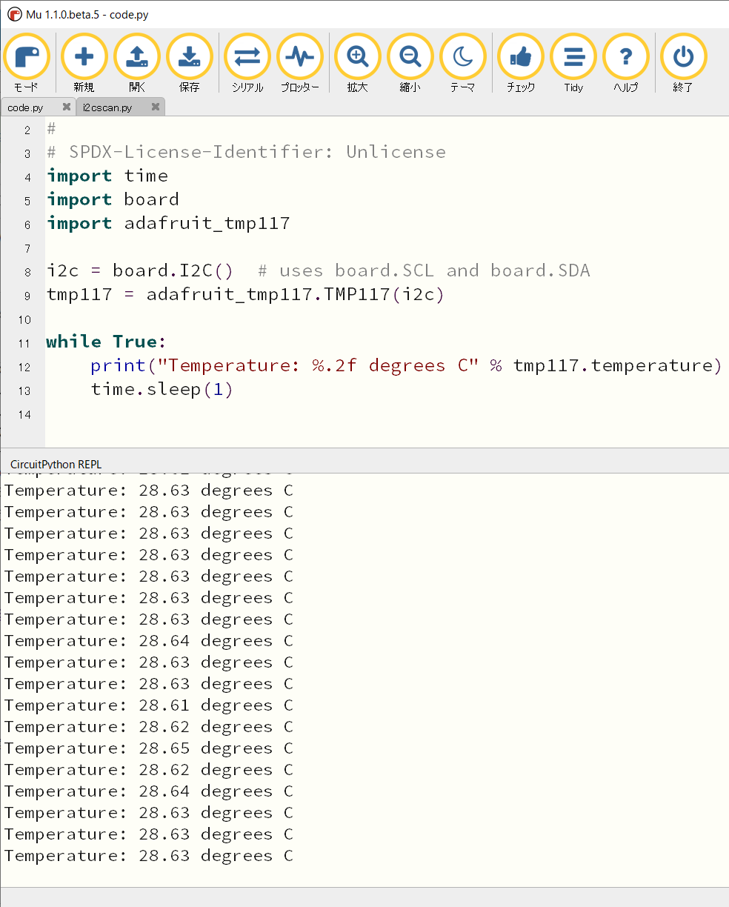Viewport: 729px width, 907px height.
Task: Open help with the ヘルプ button
Action: [626, 58]
